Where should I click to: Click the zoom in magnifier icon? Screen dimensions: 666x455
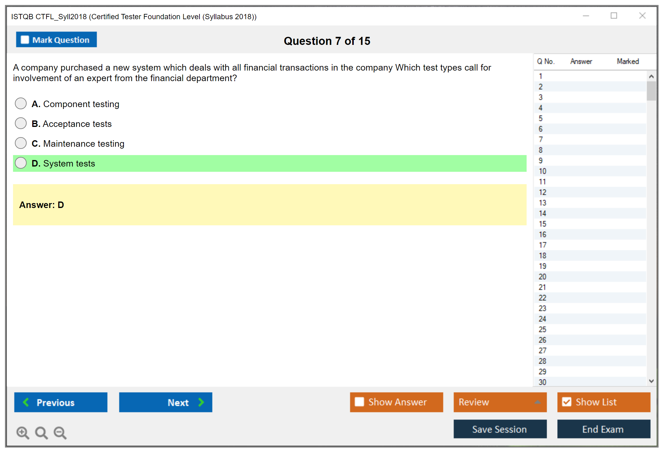pyautogui.click(x=22, y=432)
